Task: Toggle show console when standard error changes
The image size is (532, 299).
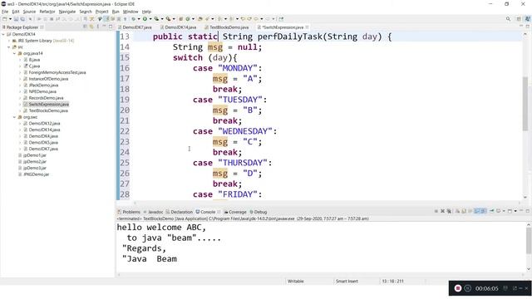Action: 484,211
